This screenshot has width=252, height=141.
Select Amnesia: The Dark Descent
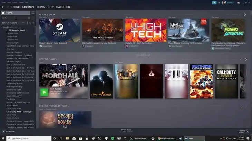17,58
